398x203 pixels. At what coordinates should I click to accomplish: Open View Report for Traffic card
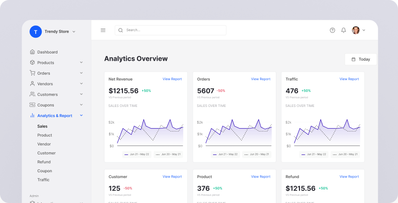(349, 79)
